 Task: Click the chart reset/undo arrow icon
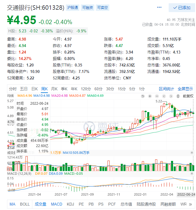coord(143,96)
